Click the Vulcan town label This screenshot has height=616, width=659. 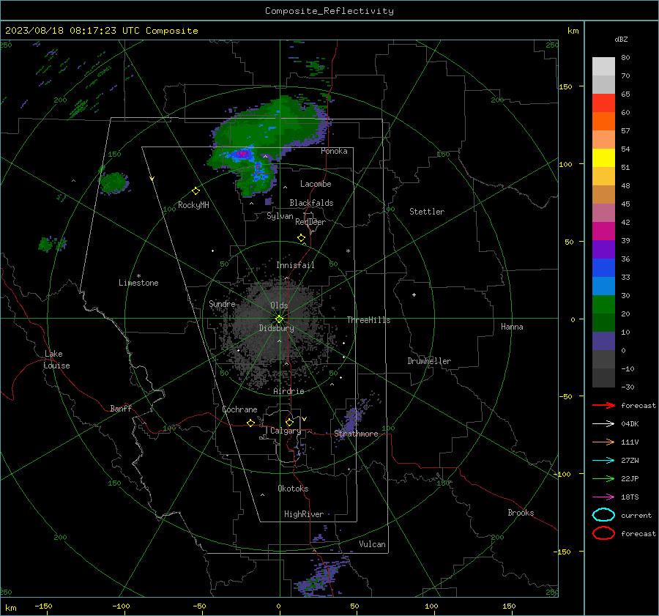(x=372, y=544)
